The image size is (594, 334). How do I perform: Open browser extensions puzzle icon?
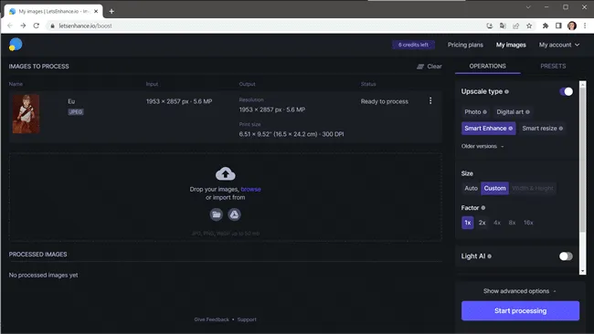(546, 26)
